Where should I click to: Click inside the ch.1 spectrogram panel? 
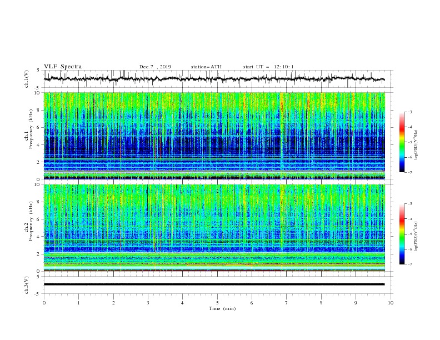(214, 136)
